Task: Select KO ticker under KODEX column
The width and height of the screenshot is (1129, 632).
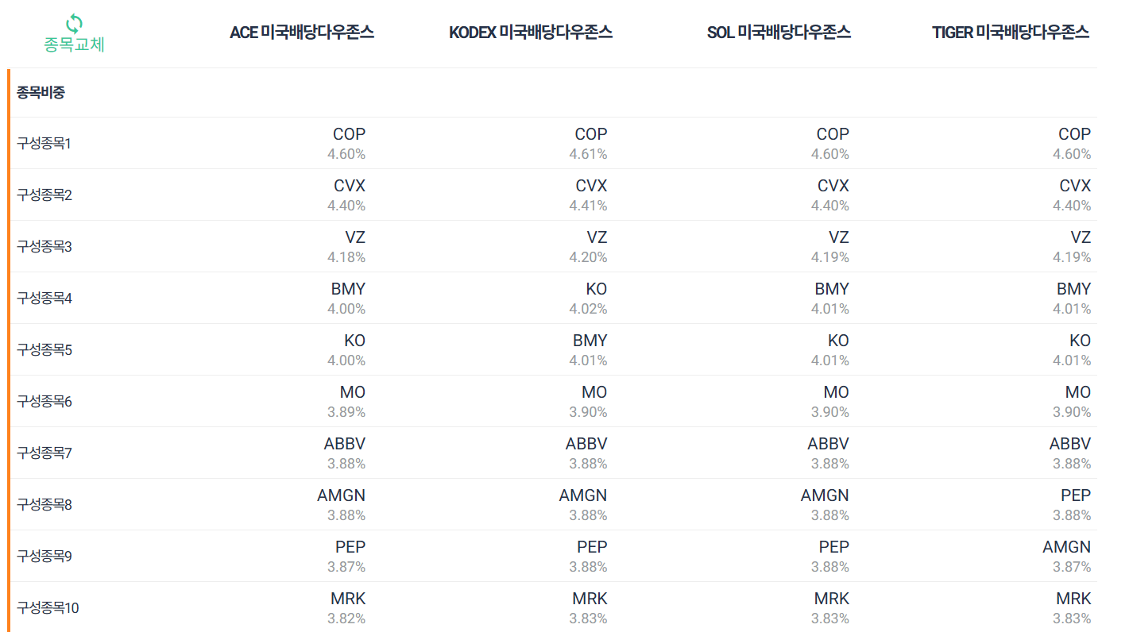Action: 595,288
